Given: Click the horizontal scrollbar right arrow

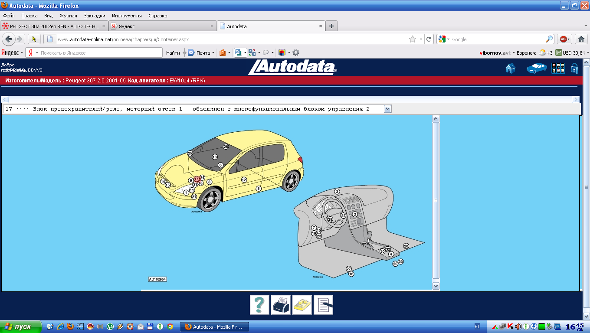Looking at the screenshot, I should [x=576, y=100].
